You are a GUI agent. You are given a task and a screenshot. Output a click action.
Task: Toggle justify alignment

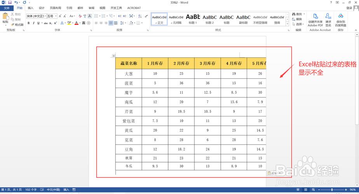pyautogui.click(x=111, y=23)
